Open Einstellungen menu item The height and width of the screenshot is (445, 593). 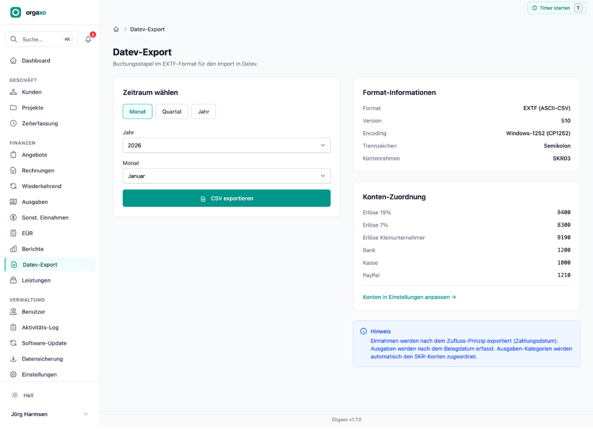(x=50, y=375)
